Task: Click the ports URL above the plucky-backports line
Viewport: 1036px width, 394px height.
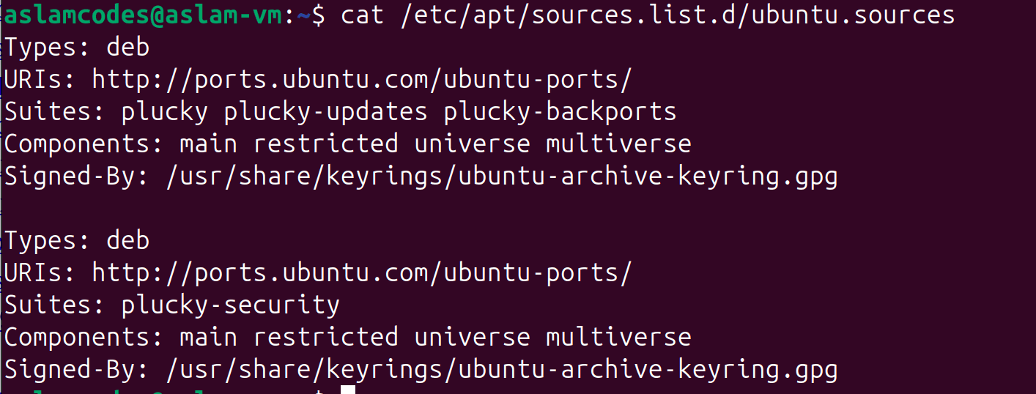Action: point(361,79)
